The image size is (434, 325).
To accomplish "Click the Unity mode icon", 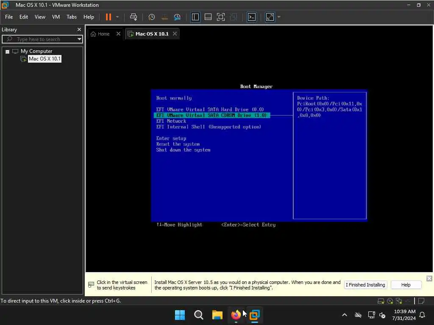I will point(234,17).
